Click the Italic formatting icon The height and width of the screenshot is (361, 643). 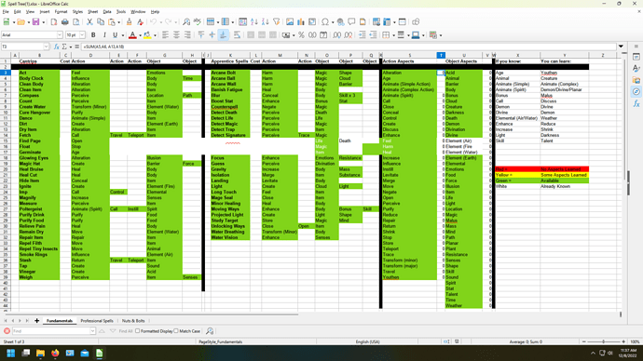click(104, 35)
